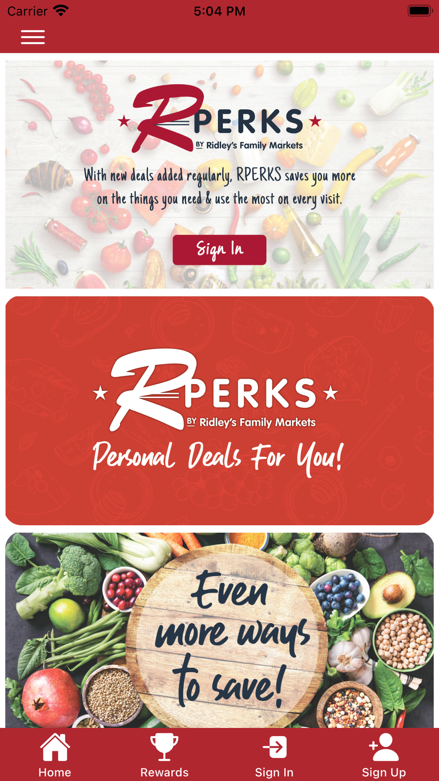This screenshot has width=439, height=781.
Task: Switch to the Rewards tab label
Action: (164, 772)
